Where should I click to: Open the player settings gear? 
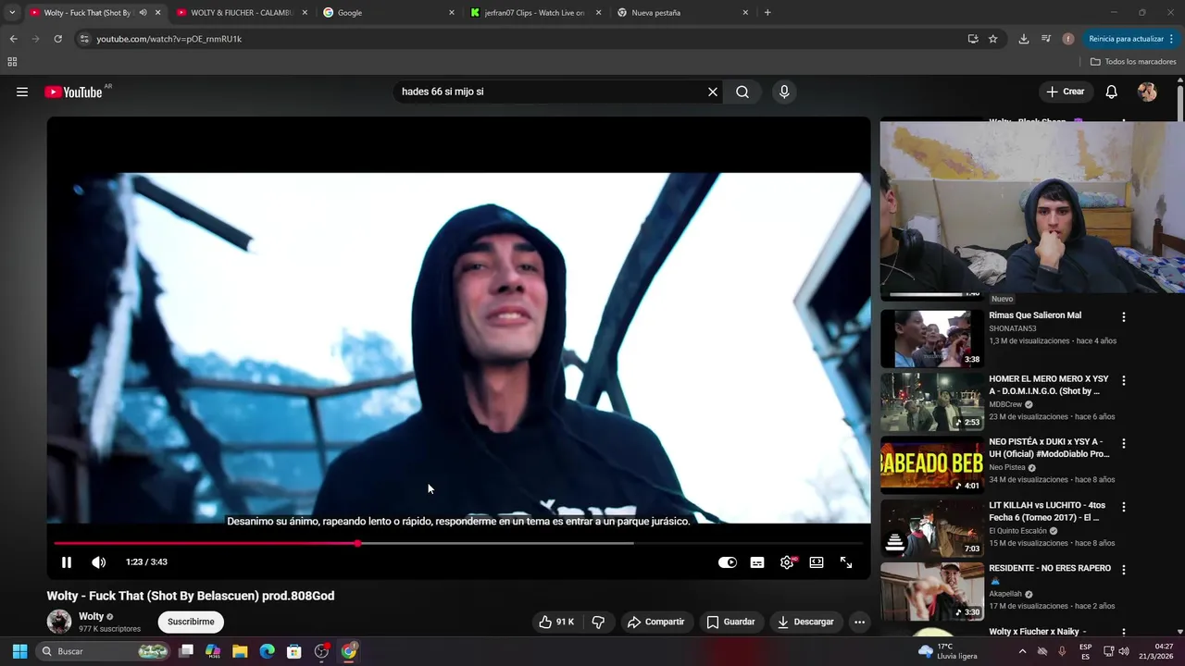click(787, 562)
